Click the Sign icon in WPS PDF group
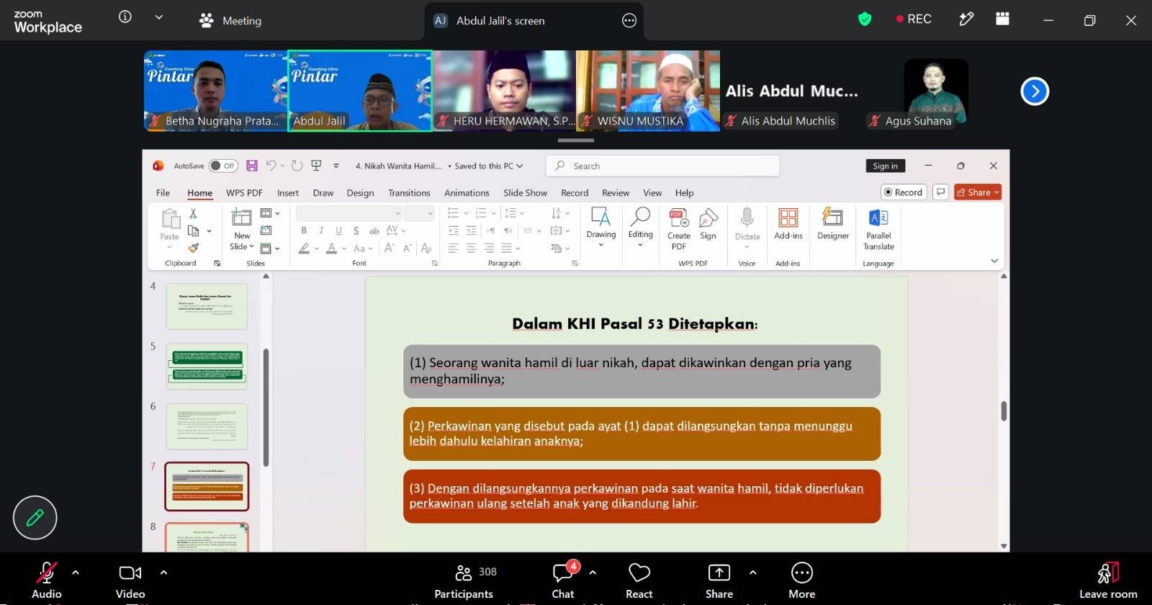The width and height of the screenshot is (1152, 605). (708, 224)
